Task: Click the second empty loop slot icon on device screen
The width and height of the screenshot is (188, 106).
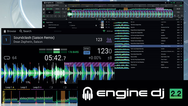Action: (65, 87)
